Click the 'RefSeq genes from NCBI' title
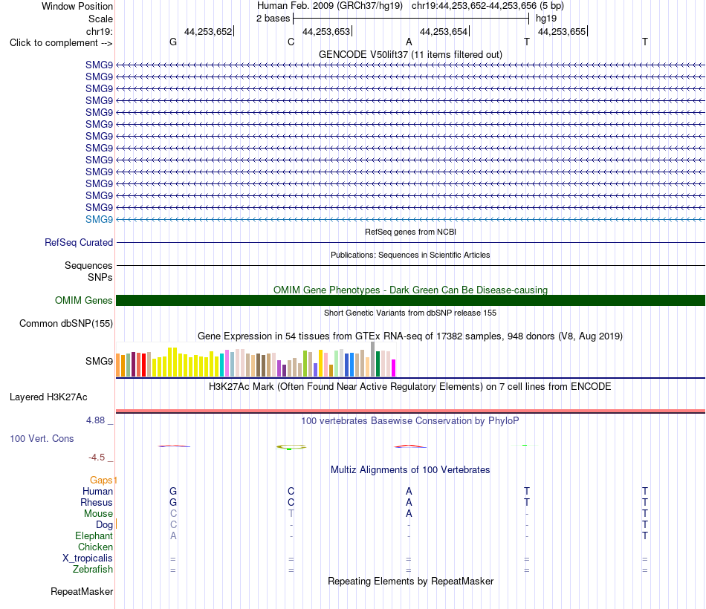The image size is (706, 609). click(410, 232)
